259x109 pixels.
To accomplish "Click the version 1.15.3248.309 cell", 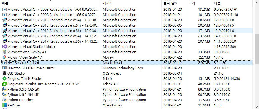I will coord(225,47).
